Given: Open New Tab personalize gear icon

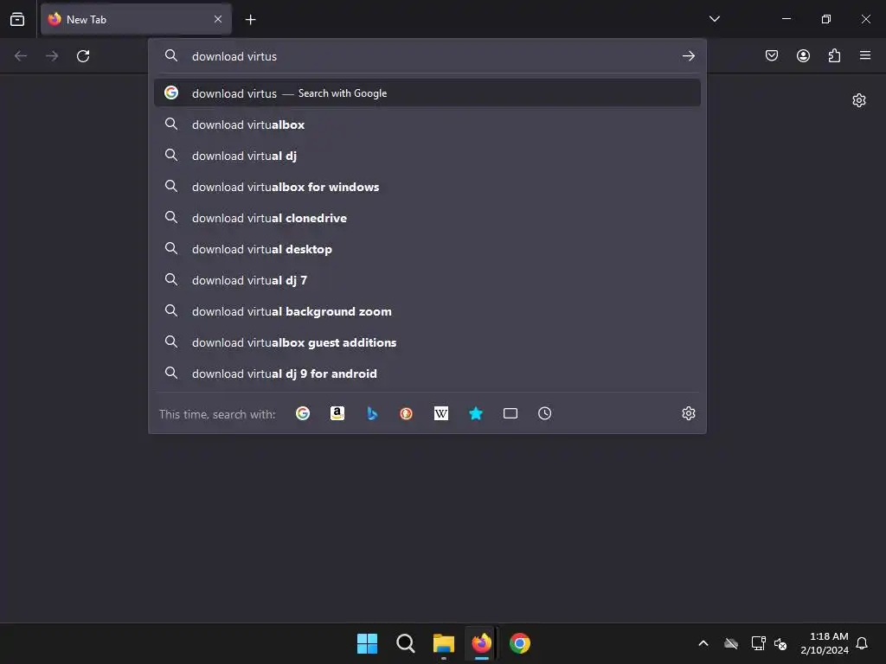Looking at the screenshot, I should 859,100.
